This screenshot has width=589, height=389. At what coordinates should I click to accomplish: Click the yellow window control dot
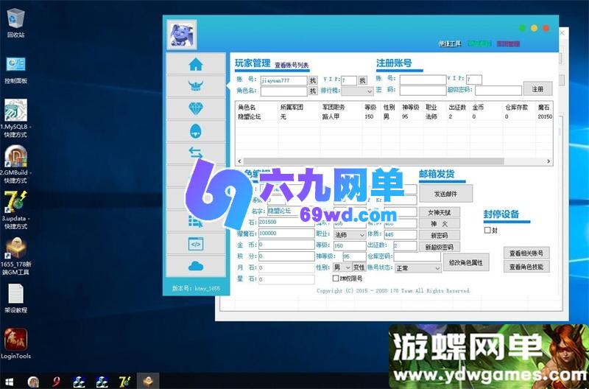click(x=535, y=28)
